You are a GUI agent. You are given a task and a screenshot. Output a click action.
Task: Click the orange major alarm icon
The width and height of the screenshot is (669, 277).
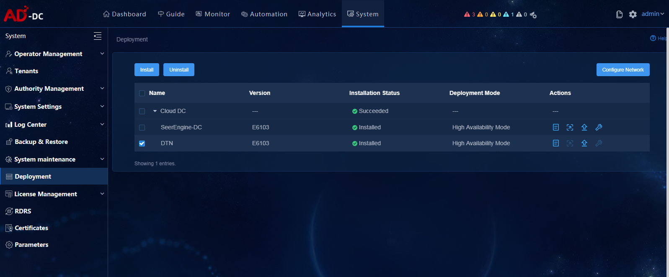pyautogui.click(x=480, y=14)
